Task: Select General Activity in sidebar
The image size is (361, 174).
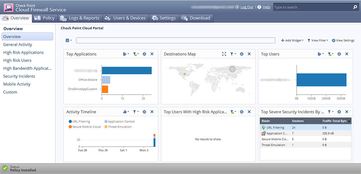Action: coord(17,45)
